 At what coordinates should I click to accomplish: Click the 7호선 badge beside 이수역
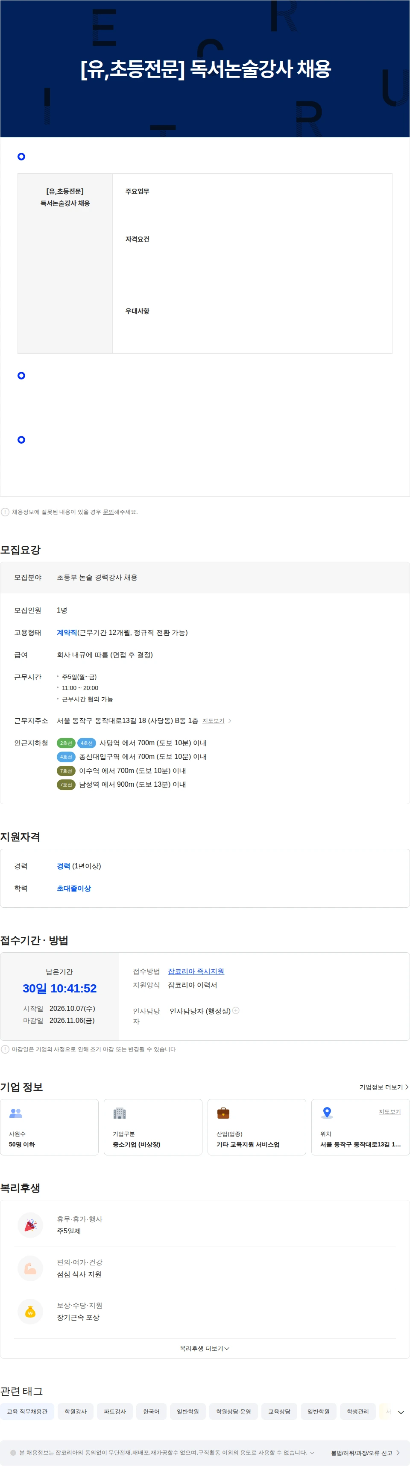[66, 770]
